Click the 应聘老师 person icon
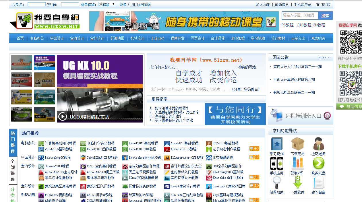The image size is (362, 202). click(x=318, y=144)
